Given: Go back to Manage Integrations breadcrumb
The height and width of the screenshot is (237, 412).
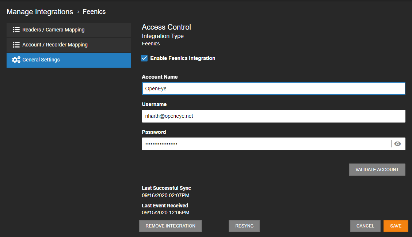Looking at the screenshot, I should (40, 12).
